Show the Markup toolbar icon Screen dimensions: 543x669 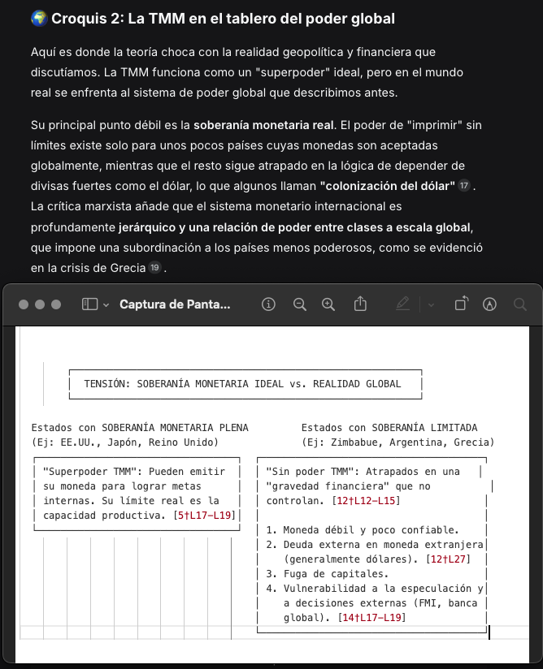pos(489,304)
